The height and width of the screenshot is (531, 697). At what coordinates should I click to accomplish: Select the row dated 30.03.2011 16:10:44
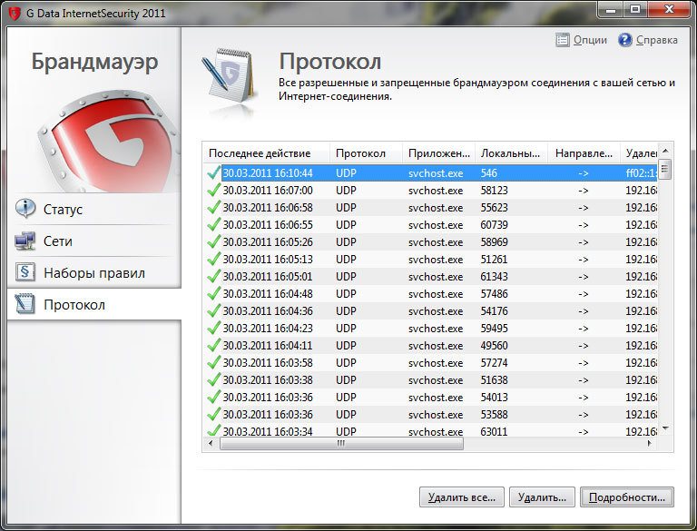pyautogui.click(x=431, y=173)
